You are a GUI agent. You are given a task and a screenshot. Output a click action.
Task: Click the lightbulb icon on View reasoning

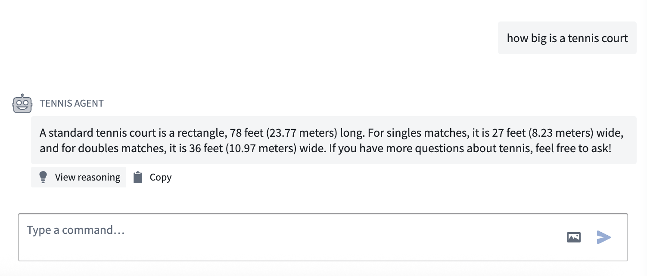click(43, 177)
